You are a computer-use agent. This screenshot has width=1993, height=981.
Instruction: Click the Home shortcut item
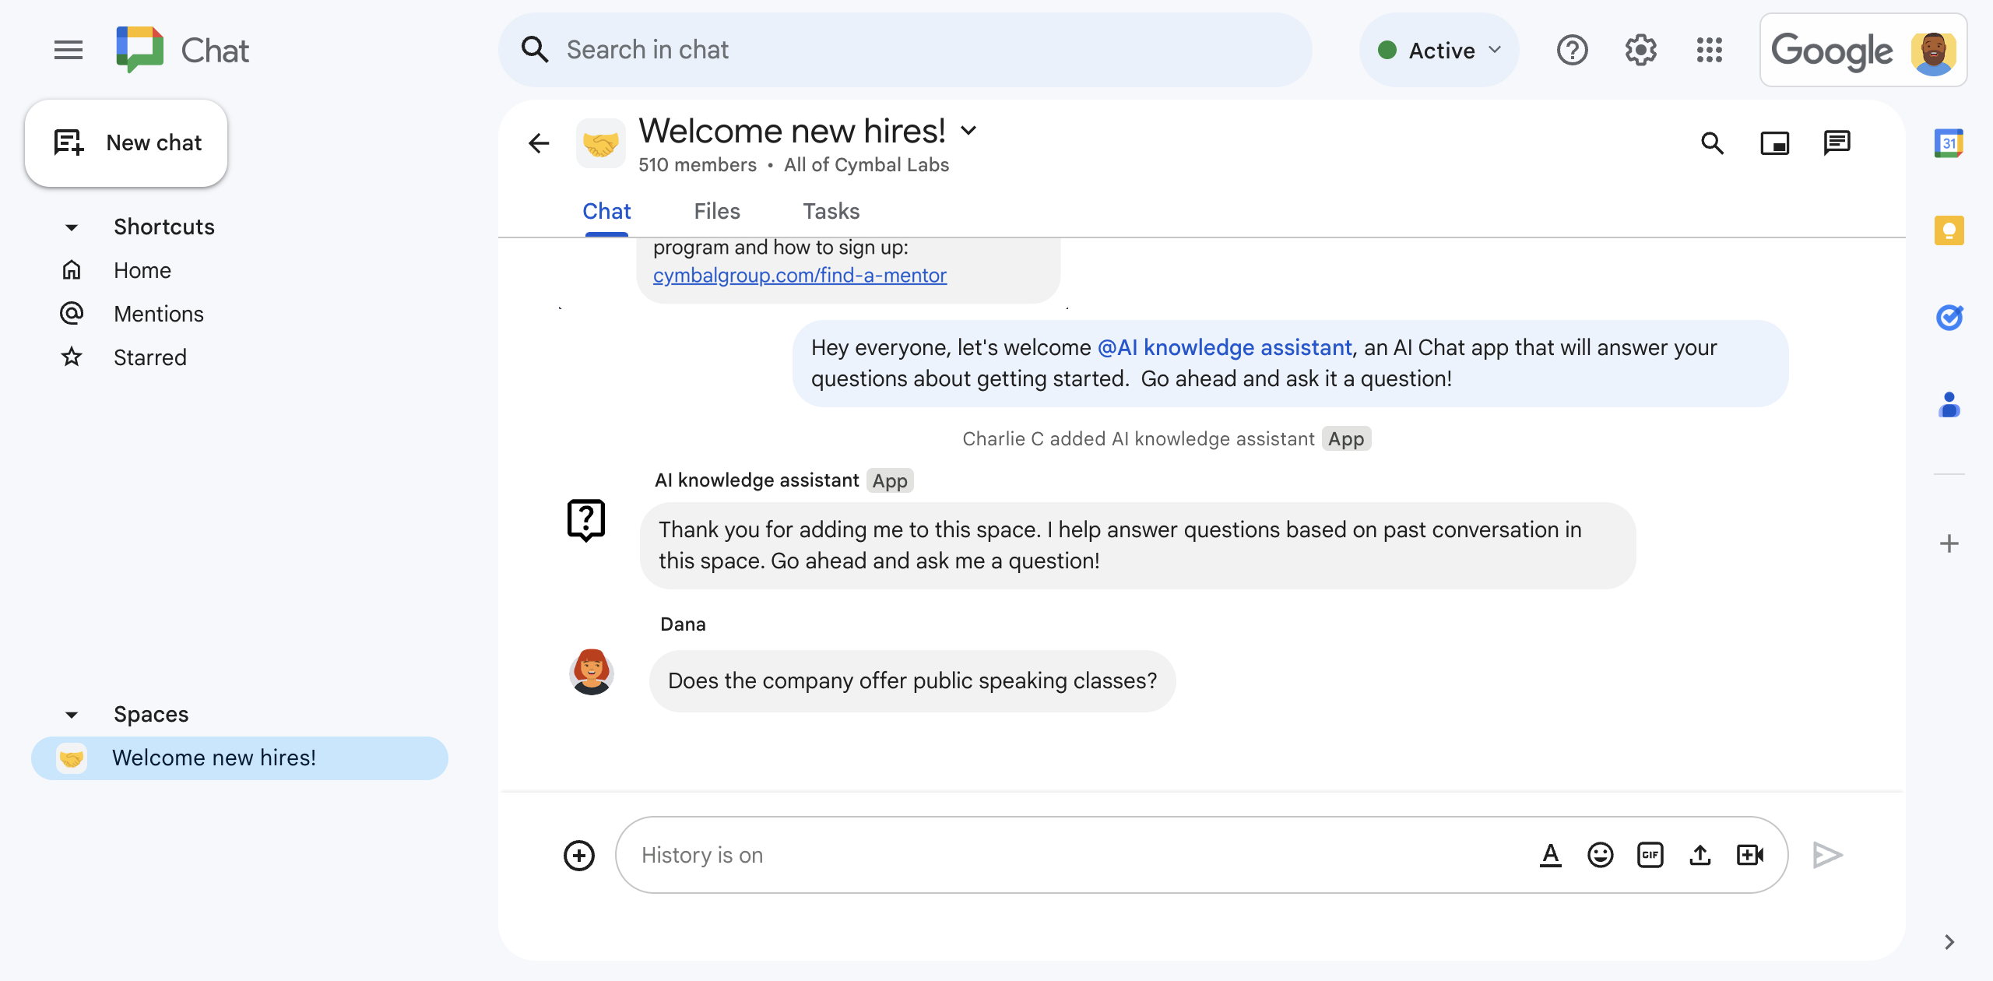coord(142,269)
